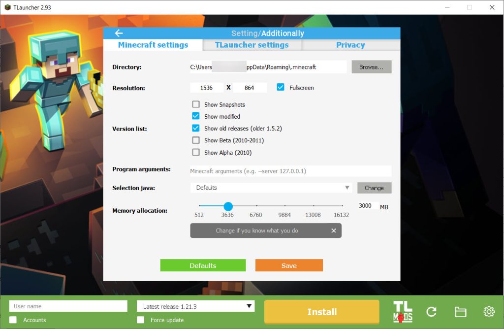Click the resolution width field 1536
This screenshot has width=504, height=329.
tap(206, 88)
